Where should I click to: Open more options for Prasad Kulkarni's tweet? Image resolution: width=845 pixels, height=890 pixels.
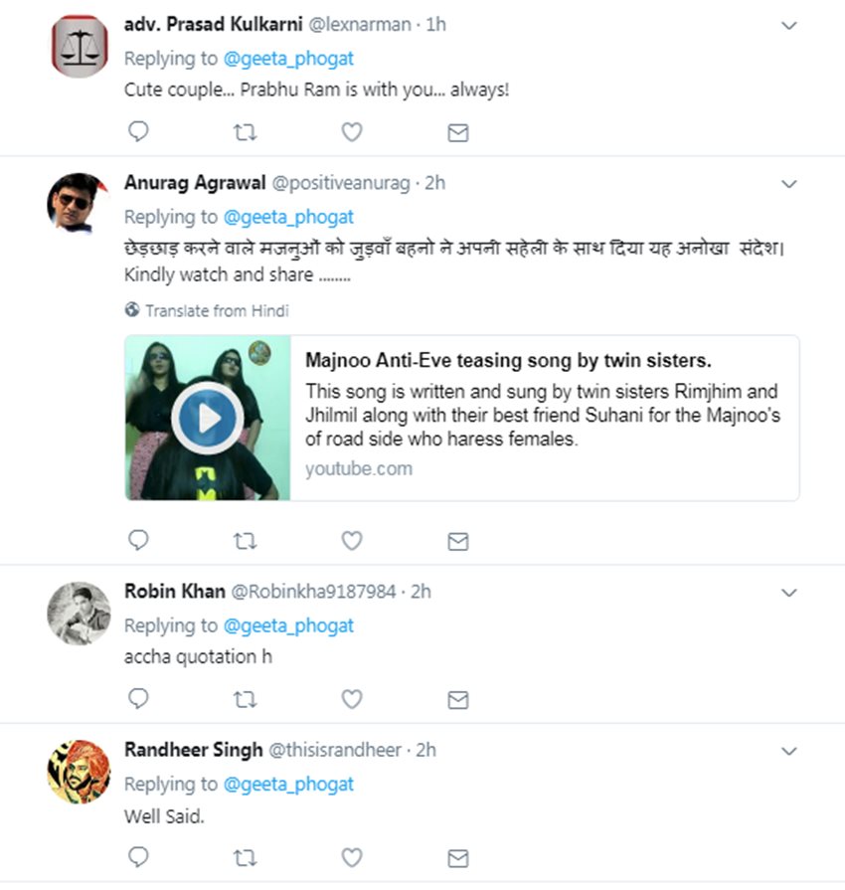point(789,26)
